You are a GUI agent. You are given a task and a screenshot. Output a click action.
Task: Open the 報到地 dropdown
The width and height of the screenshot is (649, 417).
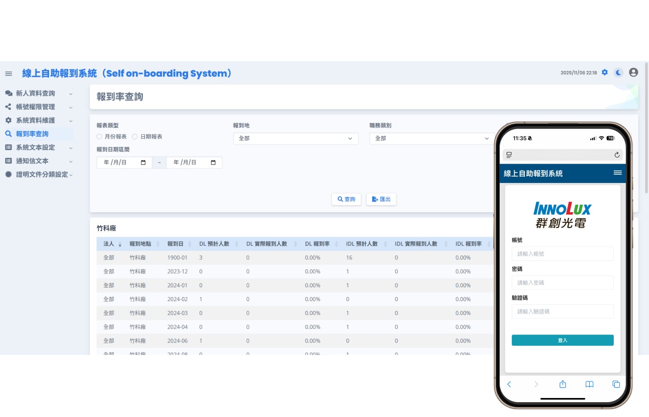click(296, 139)
